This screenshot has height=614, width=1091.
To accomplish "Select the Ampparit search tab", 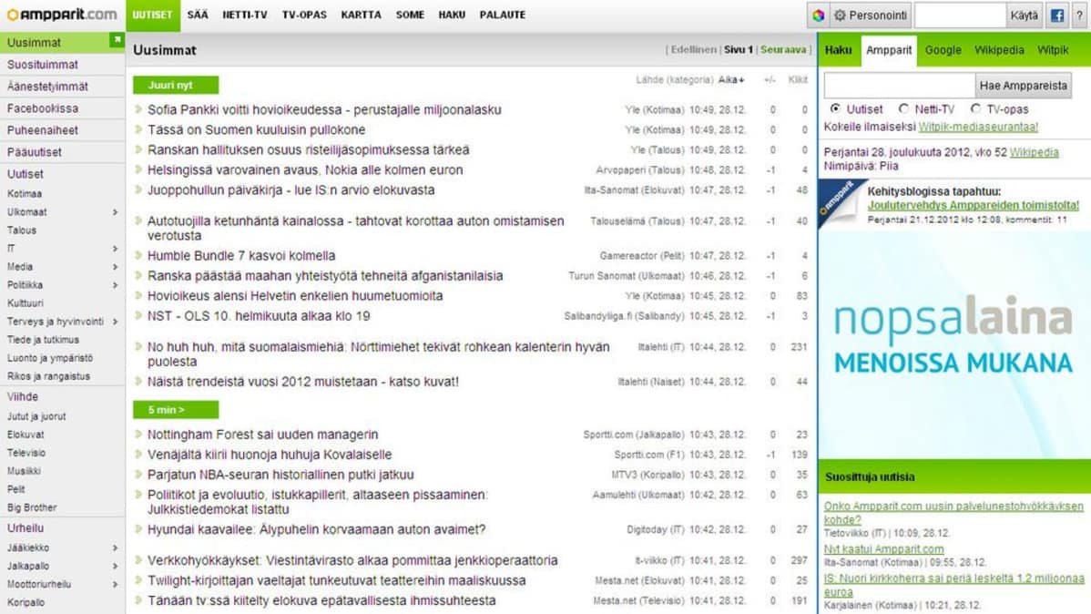I will [x=889, y=50].
